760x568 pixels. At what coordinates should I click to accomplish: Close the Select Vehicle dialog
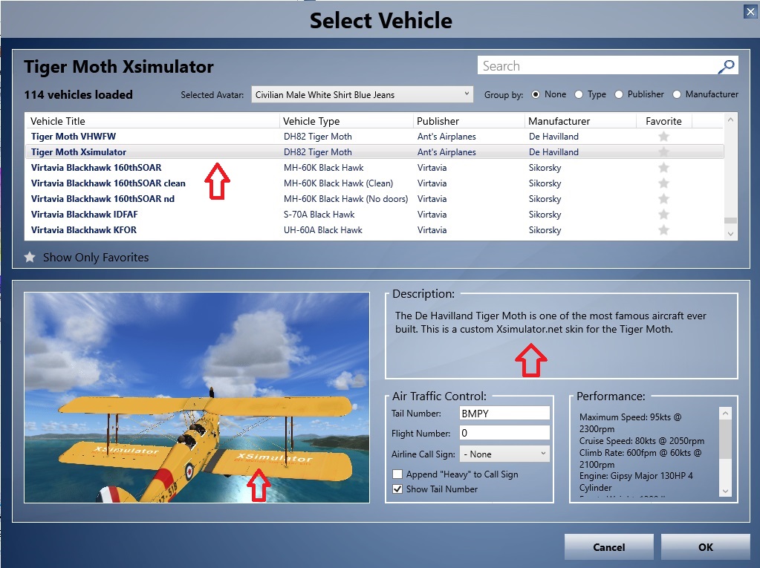point(750,12)
